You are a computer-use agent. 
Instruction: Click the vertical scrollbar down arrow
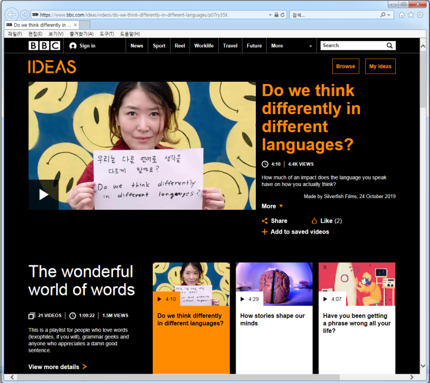click(x=423, y=366)
